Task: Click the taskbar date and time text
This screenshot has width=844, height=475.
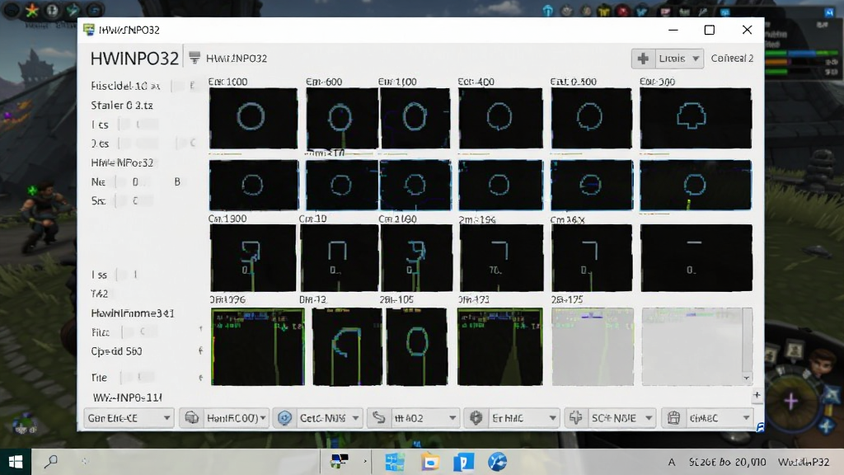Action: tap(727, 462)
